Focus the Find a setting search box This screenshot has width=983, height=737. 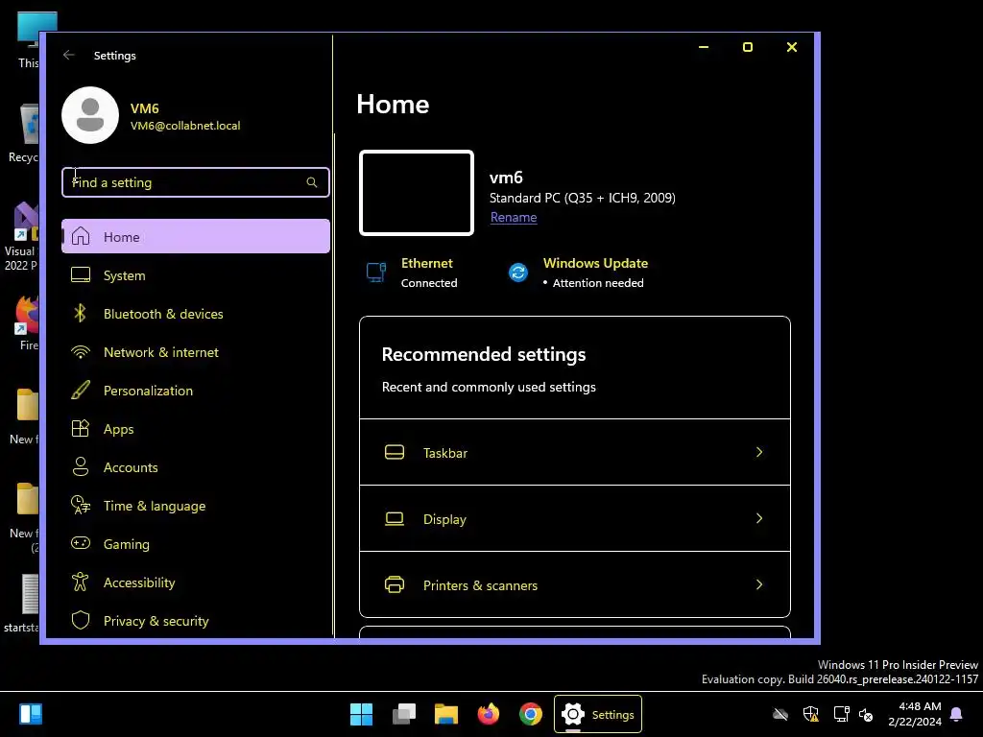tap(195, 182)
